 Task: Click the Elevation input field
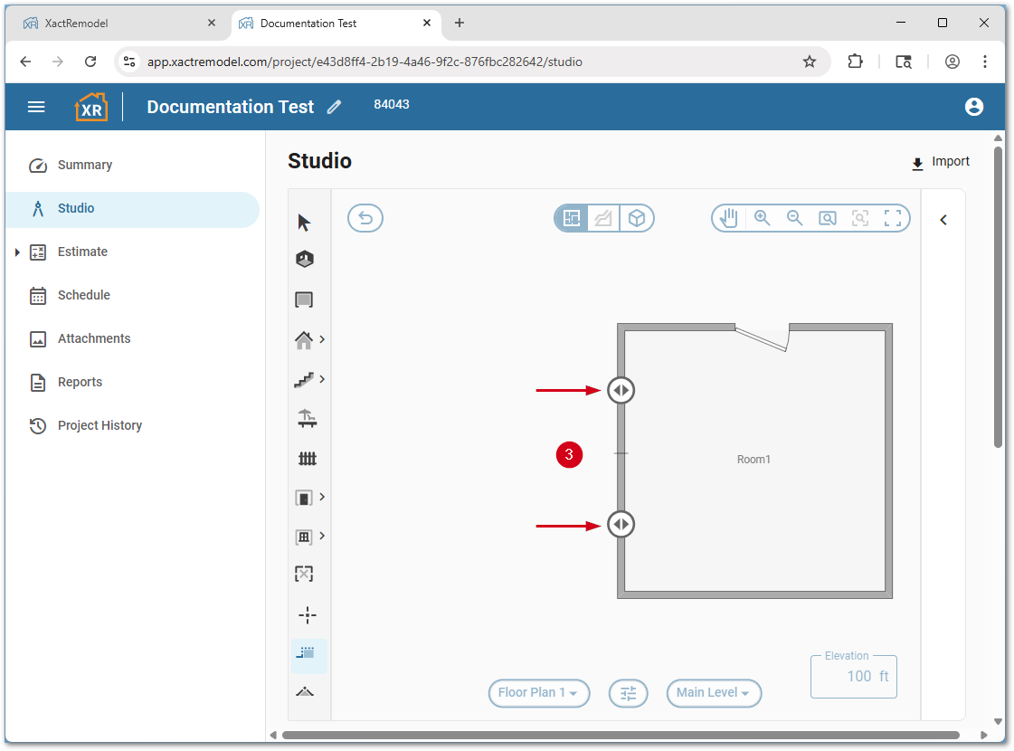853,677
